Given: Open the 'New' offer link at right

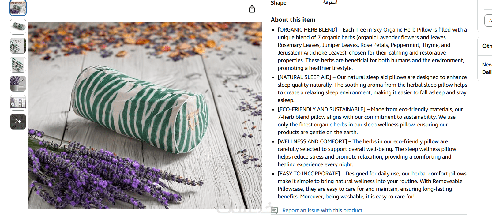Looking at the screenshot, I should click(x=487, y=65).
